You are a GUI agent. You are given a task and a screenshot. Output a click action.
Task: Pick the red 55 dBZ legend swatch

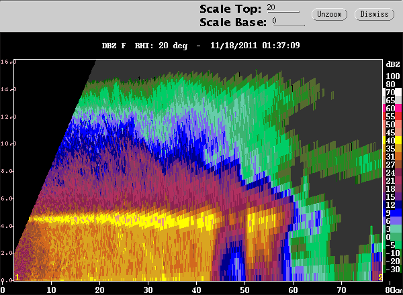click(392, 116)
